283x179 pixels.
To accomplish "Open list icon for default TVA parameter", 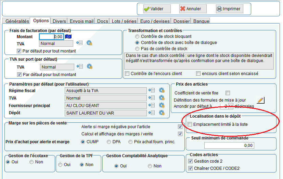I will (x=152, y=98).
